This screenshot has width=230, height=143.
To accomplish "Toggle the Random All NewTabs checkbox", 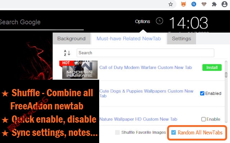I will coord(174,133).
